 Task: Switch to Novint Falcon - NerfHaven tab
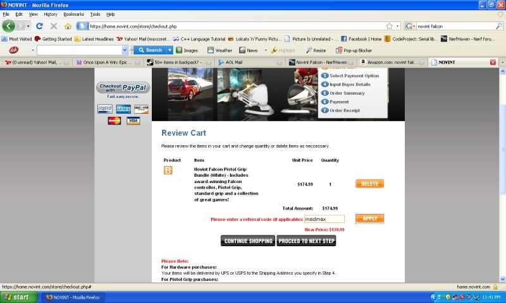tap(321, 62)
